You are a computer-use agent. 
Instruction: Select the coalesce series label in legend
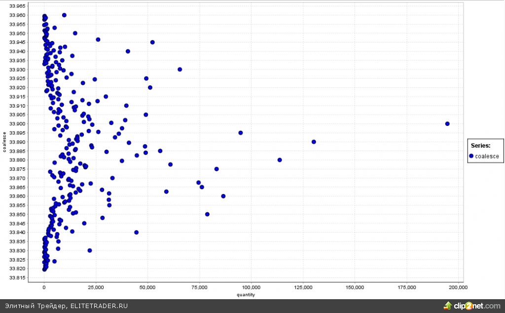[487, 156]
